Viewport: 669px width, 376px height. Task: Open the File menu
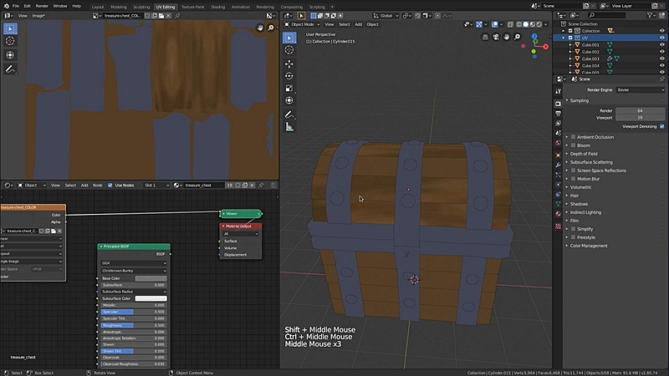coord(15,6)
